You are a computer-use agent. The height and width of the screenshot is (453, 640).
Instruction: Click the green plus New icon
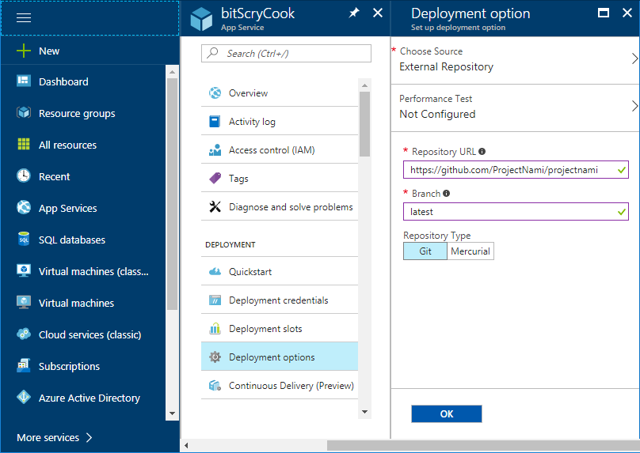24,51
